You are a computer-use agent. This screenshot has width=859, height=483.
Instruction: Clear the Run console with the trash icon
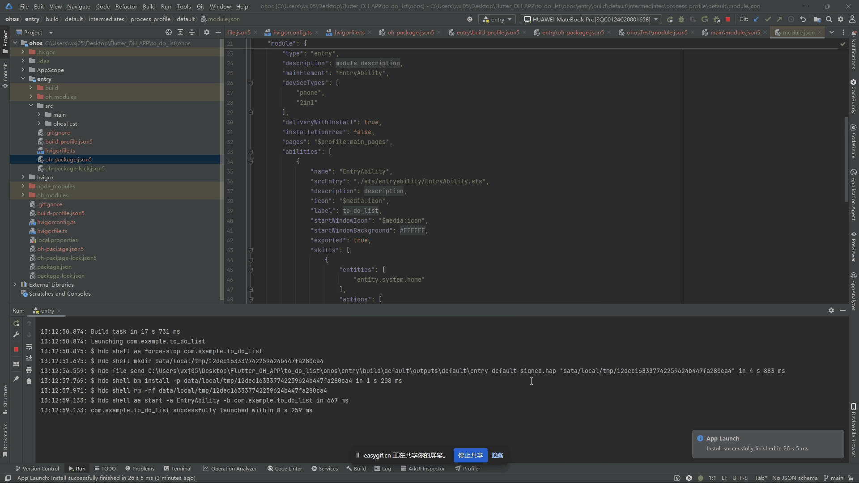pos(29,381)
